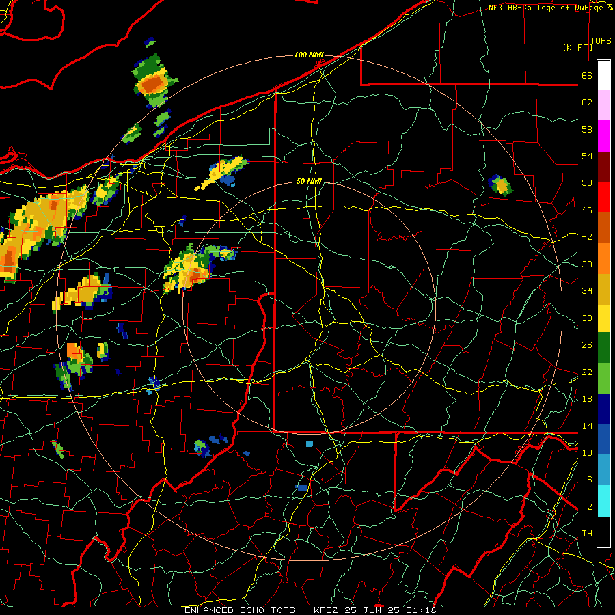Click the dark orange 46 kft legend swatch
The width and height of the screenshot is (615, 615).
coord(603,228)
